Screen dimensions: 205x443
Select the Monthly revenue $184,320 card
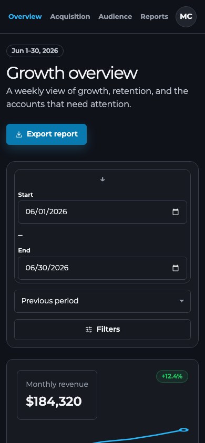(57, 395)
